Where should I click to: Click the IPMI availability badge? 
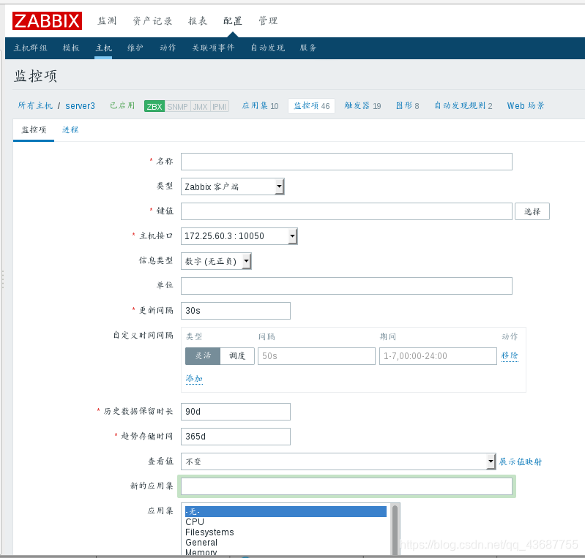click(x=220, y=106)
